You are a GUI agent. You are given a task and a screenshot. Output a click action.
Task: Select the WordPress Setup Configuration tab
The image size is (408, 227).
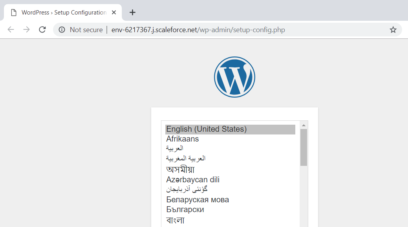[63, 13]
